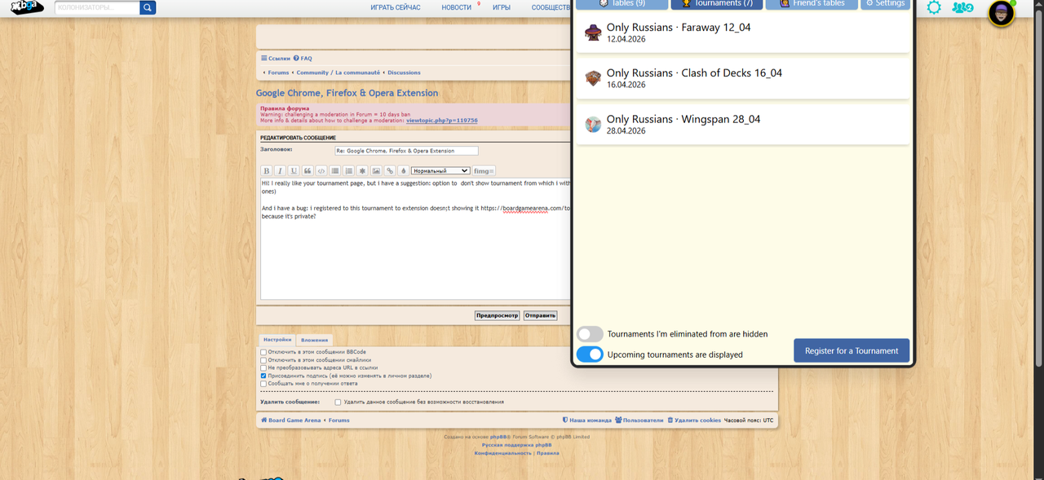Toggle the upcoming tournaments displayed switch
The image size is (1044, 480).
[x=590, y=354]
